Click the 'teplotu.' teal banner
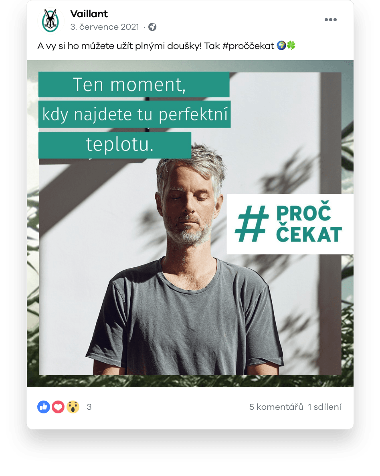This screenshot has width=380, height=476. click(115, 145)
